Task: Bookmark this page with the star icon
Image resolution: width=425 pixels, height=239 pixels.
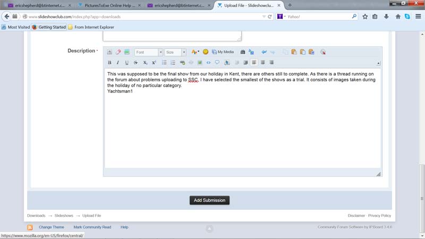Action: pos(365,16)
